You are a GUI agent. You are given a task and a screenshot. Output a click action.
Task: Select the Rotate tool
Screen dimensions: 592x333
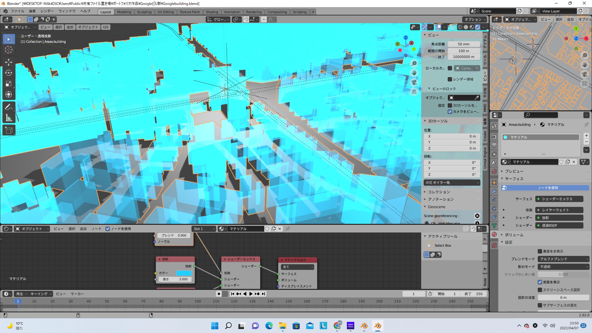9,73
